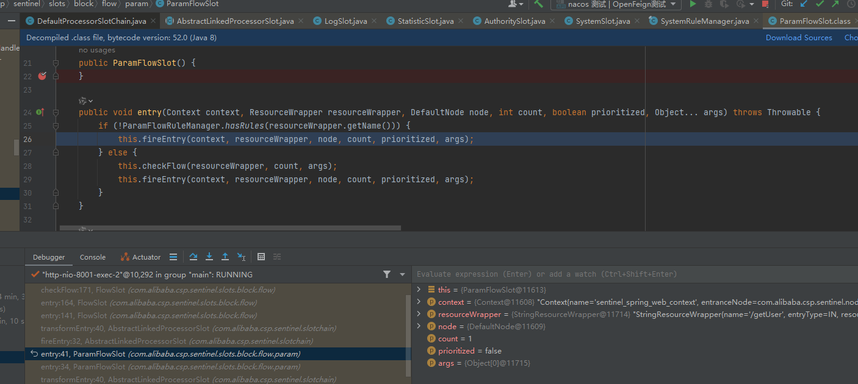
Task: Open the thread selector dropdown arrow
Action: 402,274
